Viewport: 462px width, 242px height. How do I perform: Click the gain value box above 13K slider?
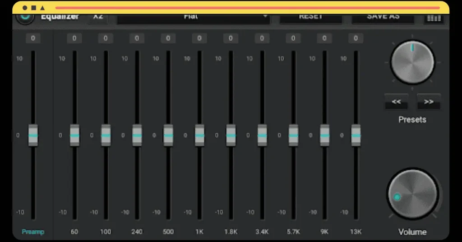[x=356, y=38]
